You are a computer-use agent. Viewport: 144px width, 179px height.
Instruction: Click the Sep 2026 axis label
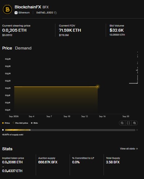[14, 116]
